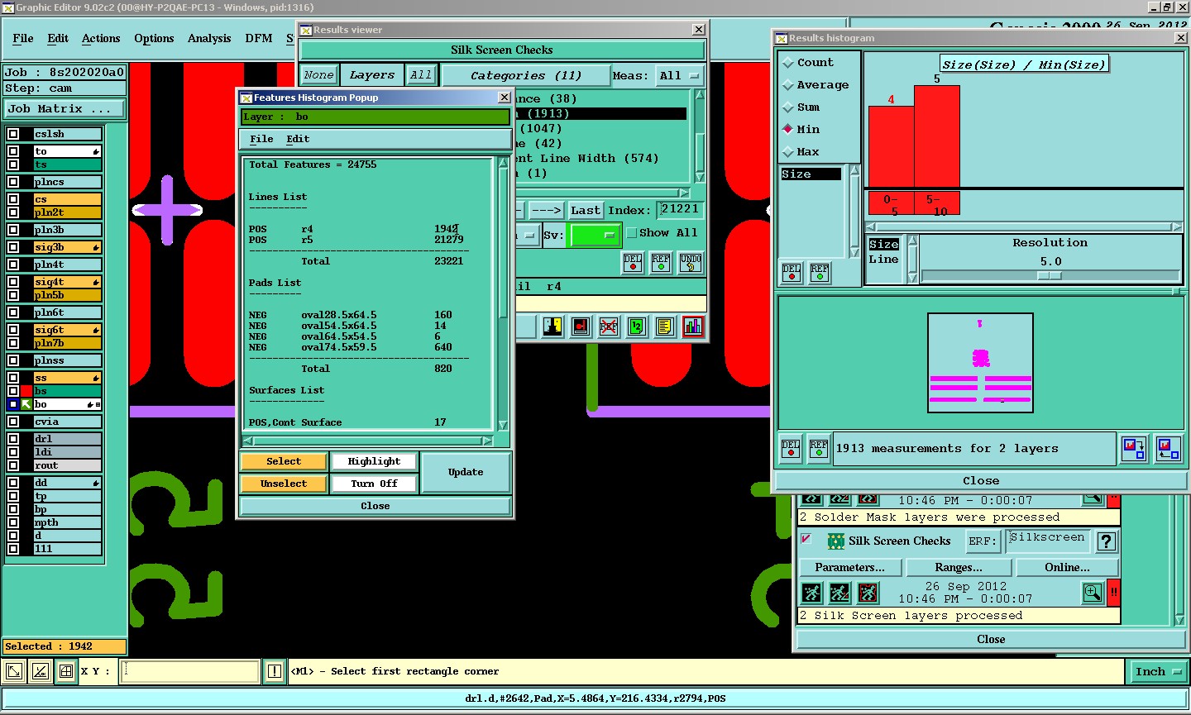1191x715 pixels.
Task: Click the diagonal arrow coordinate icon
Action: click(14, 671)
